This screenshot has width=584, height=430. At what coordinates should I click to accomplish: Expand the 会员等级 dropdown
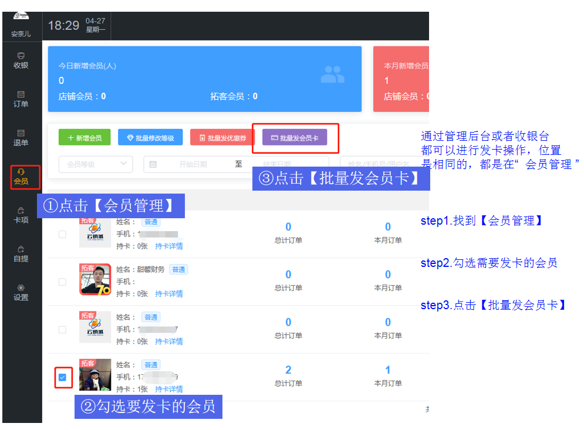click(96, 164)
